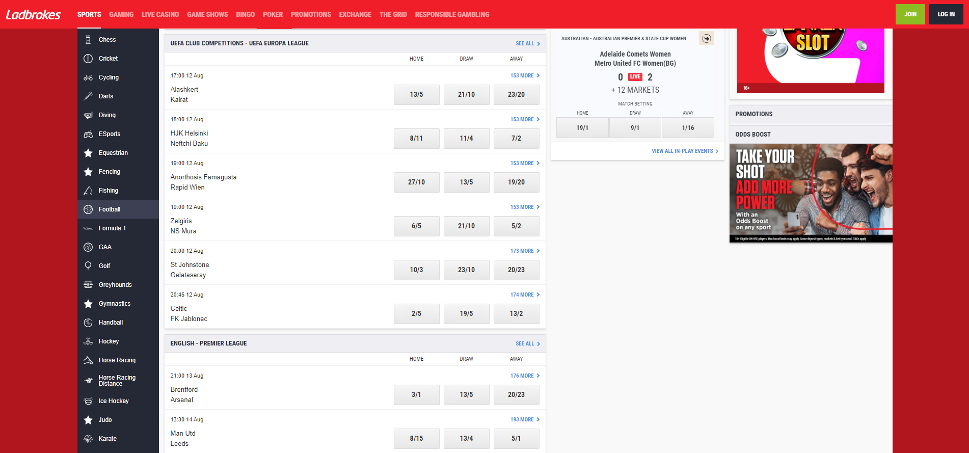Click the Hockey sticks icon
The width and height of the screenshot is (969, 453).
pyautogui.click(x=88, y=341)
